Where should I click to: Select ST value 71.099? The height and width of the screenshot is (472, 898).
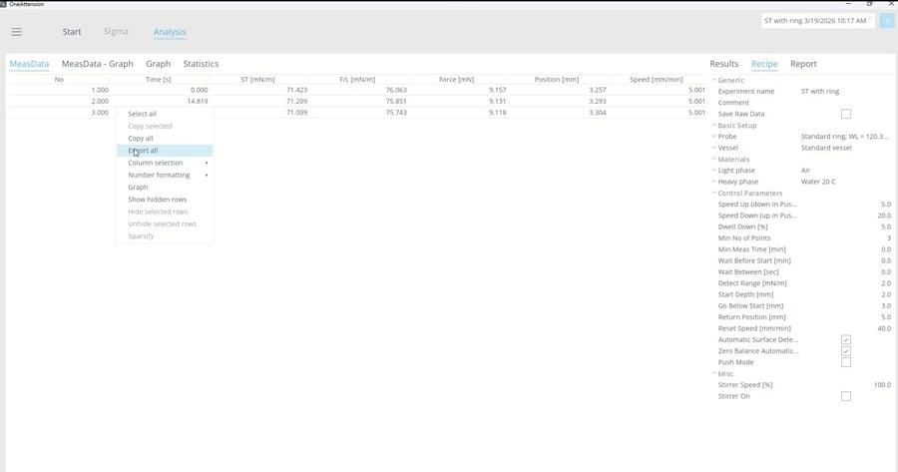point(296,113)
